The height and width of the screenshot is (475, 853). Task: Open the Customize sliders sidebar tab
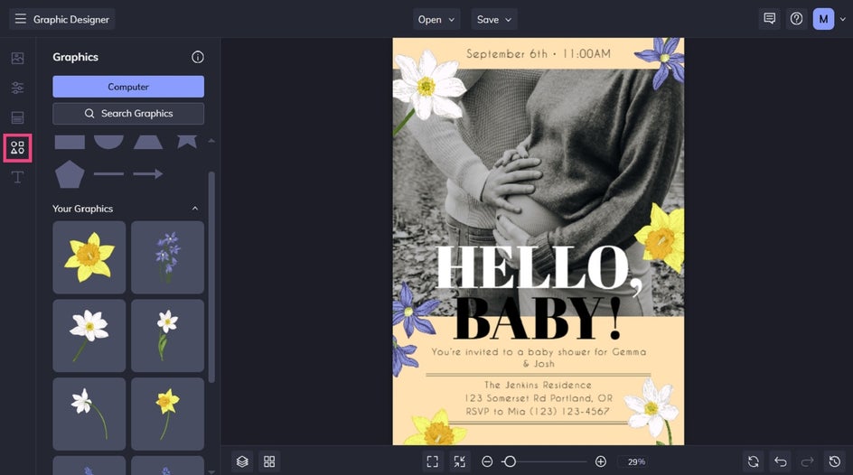pos(17,88)
